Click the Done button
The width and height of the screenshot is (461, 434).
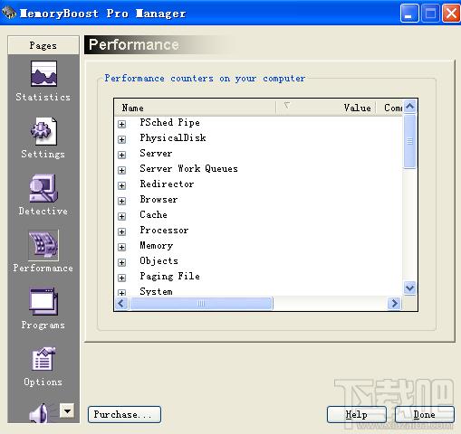425,415
